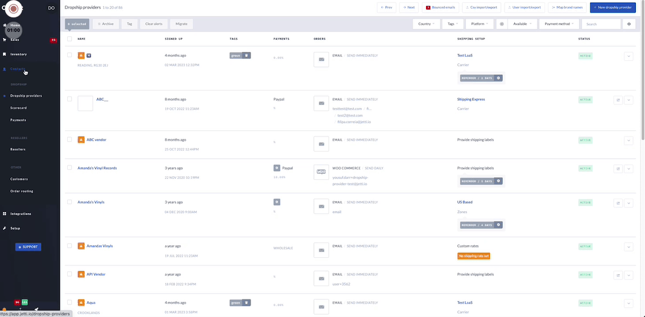Open the Payment method filter dropdown
645x317 pixels.
click(559, 24)
